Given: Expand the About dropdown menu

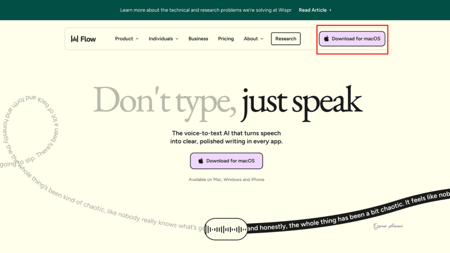Looking at the screenshot, I should pos(254,39).
